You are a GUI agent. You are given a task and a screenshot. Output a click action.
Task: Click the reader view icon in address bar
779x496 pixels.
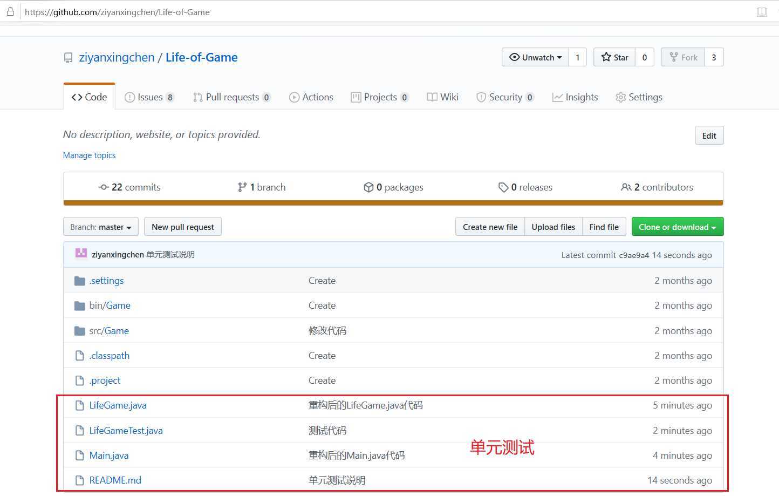click(x=761, y=12)
